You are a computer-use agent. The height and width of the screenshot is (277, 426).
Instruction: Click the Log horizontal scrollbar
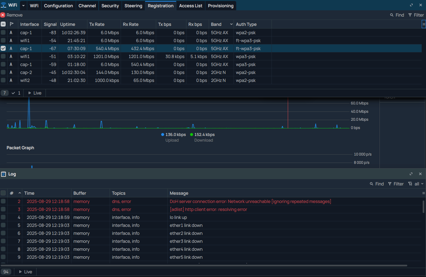click(x=203, y=265)
